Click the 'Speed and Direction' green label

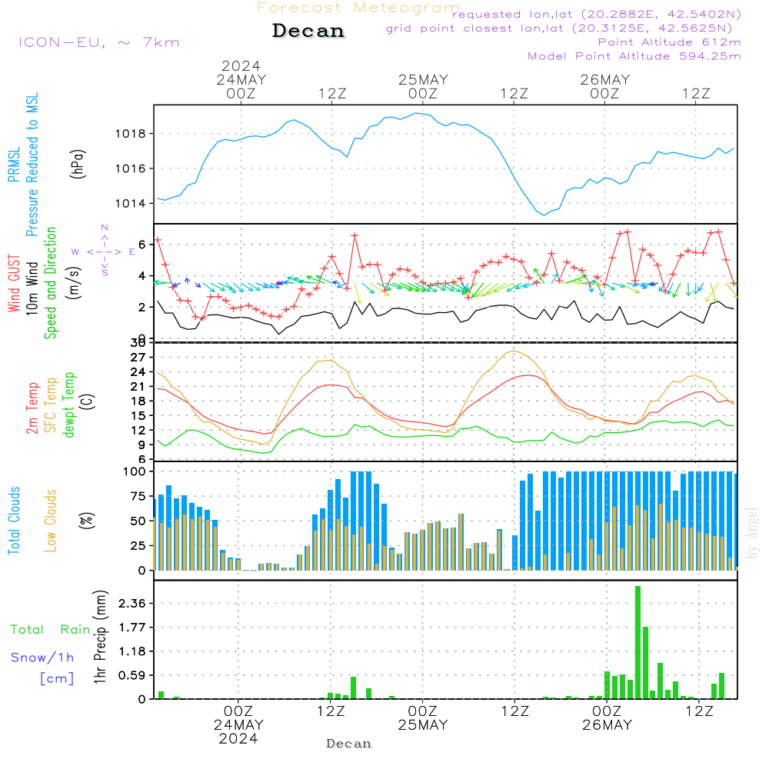tap(51, 283)
